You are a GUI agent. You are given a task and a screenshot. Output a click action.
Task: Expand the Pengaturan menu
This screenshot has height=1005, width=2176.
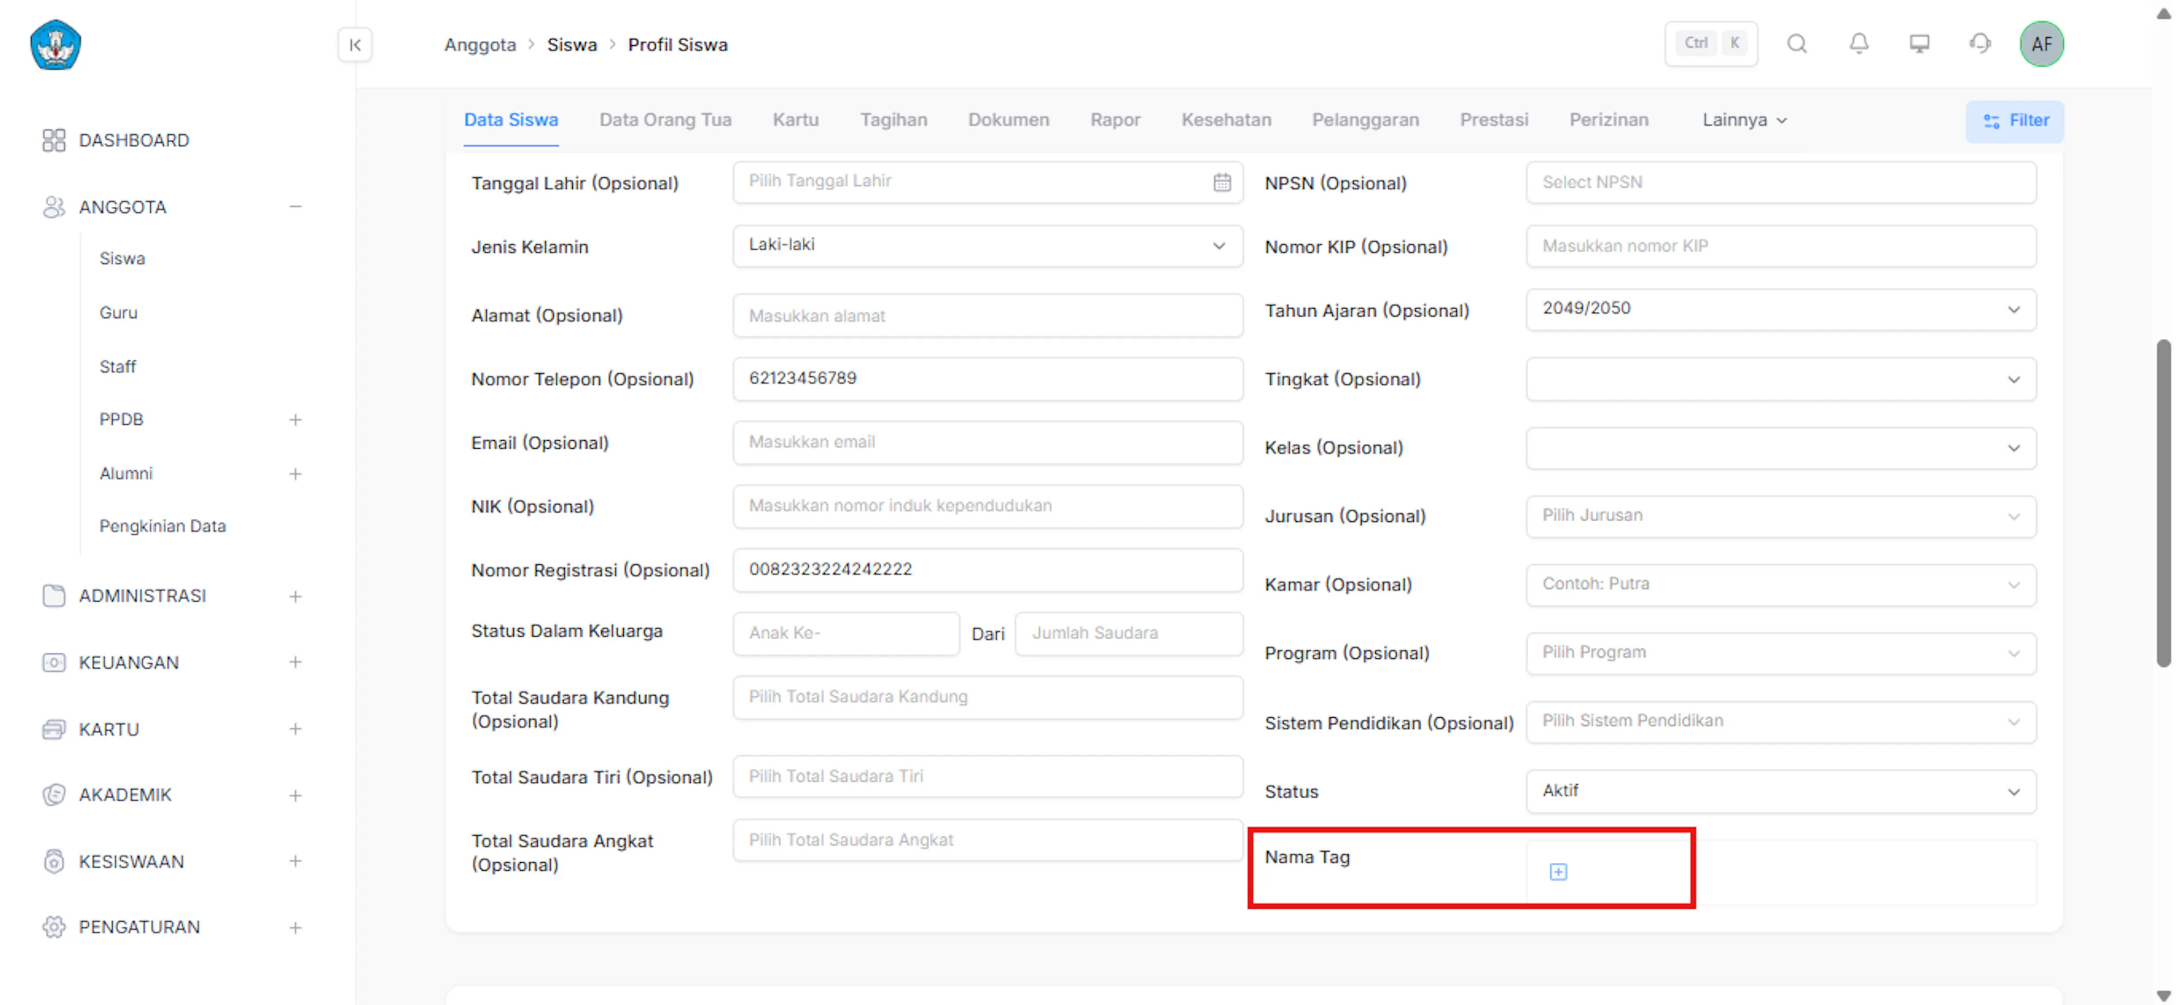tap(296, 927)
